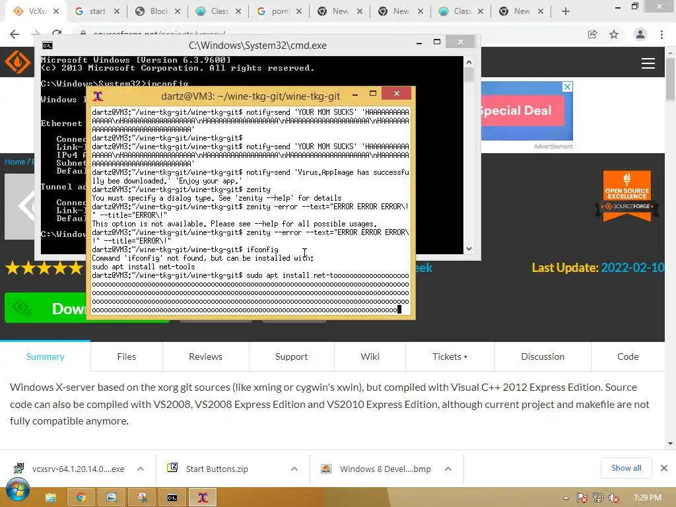
Task: Click Show all downloads button
Action: tap(626, 468)
